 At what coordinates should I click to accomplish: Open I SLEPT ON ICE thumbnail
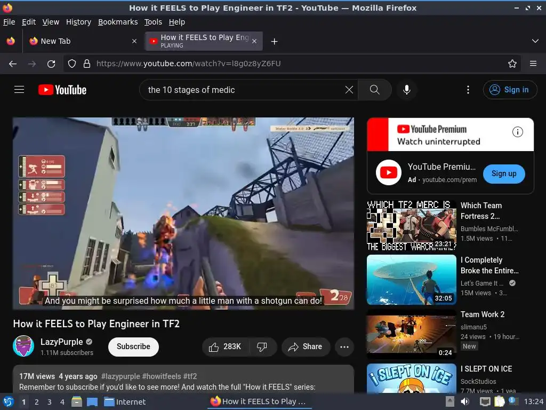(x=411, y=378)
